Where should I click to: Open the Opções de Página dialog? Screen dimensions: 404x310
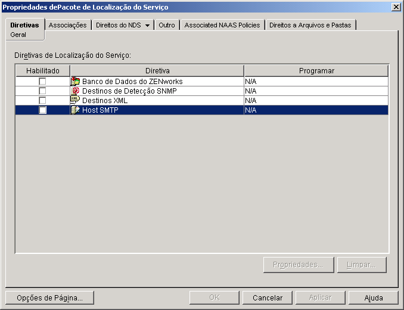click(x=49, y=297)
